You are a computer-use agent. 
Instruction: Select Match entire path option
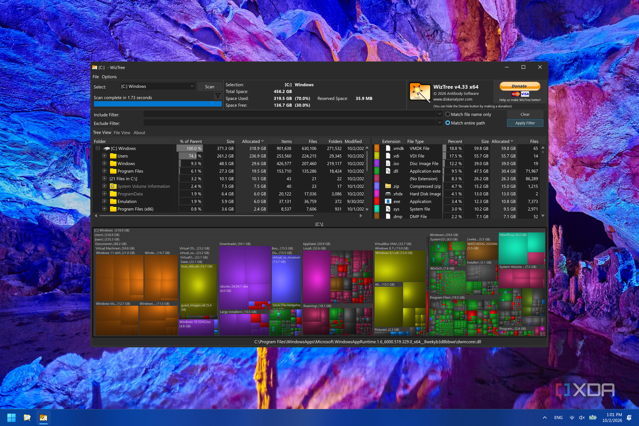pos(465,123)
